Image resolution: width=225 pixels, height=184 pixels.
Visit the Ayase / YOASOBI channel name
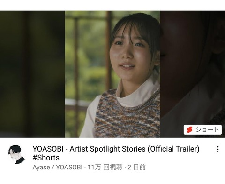58,168
